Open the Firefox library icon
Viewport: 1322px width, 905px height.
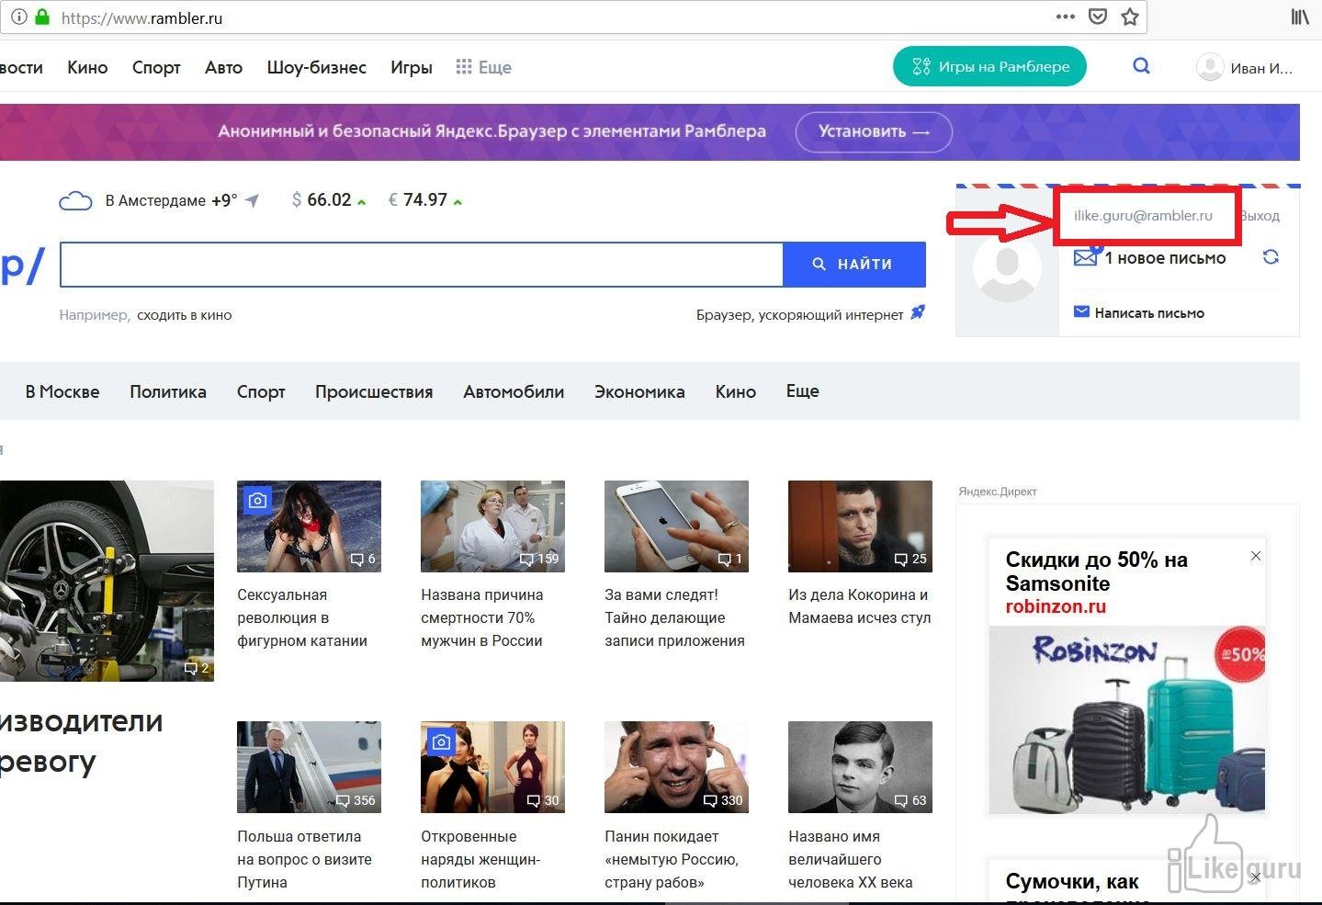1300,17
